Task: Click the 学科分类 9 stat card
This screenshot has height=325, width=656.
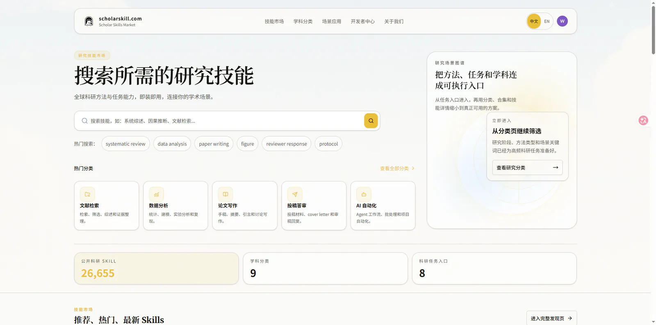Action: [326, 268]
